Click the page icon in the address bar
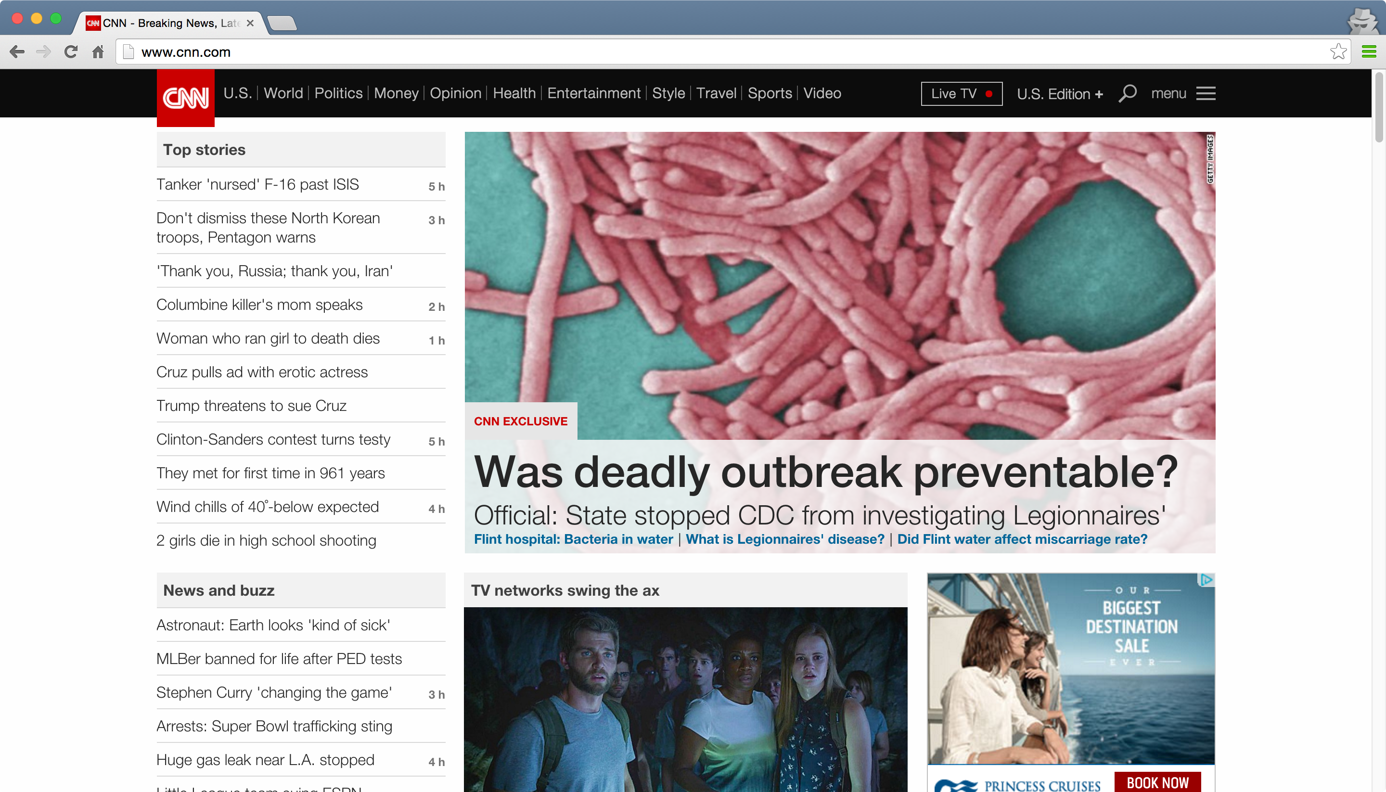The image size is (1386, 792). coord(128,51)
